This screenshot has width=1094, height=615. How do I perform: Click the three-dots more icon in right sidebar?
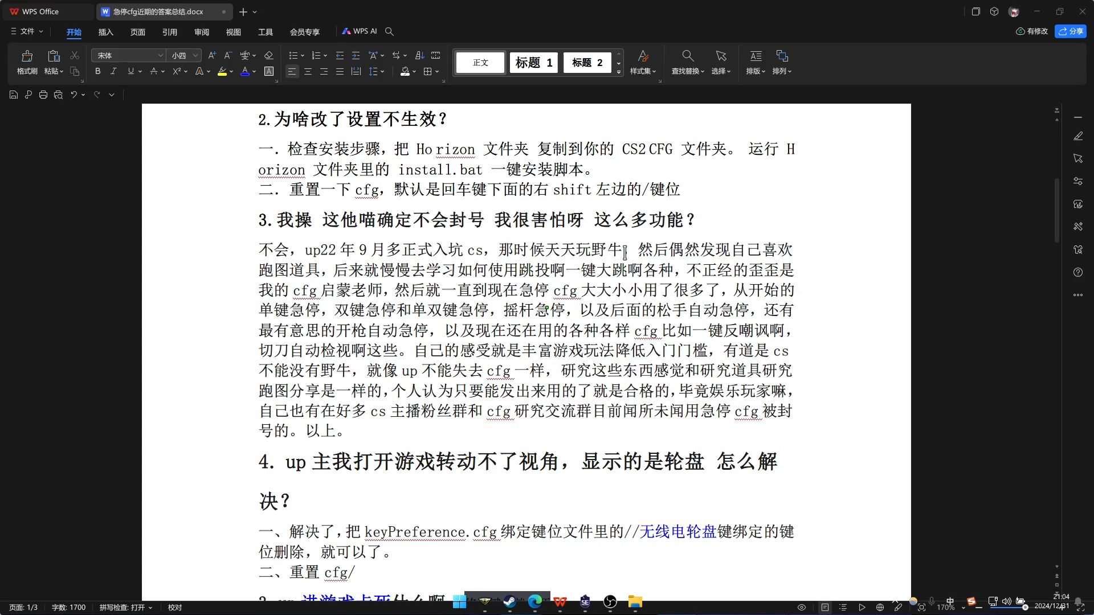click(x=1078, y=295)
